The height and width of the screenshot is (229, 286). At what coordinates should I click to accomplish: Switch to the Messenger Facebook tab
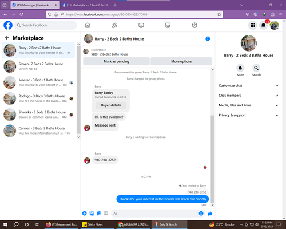pos(35,5)
